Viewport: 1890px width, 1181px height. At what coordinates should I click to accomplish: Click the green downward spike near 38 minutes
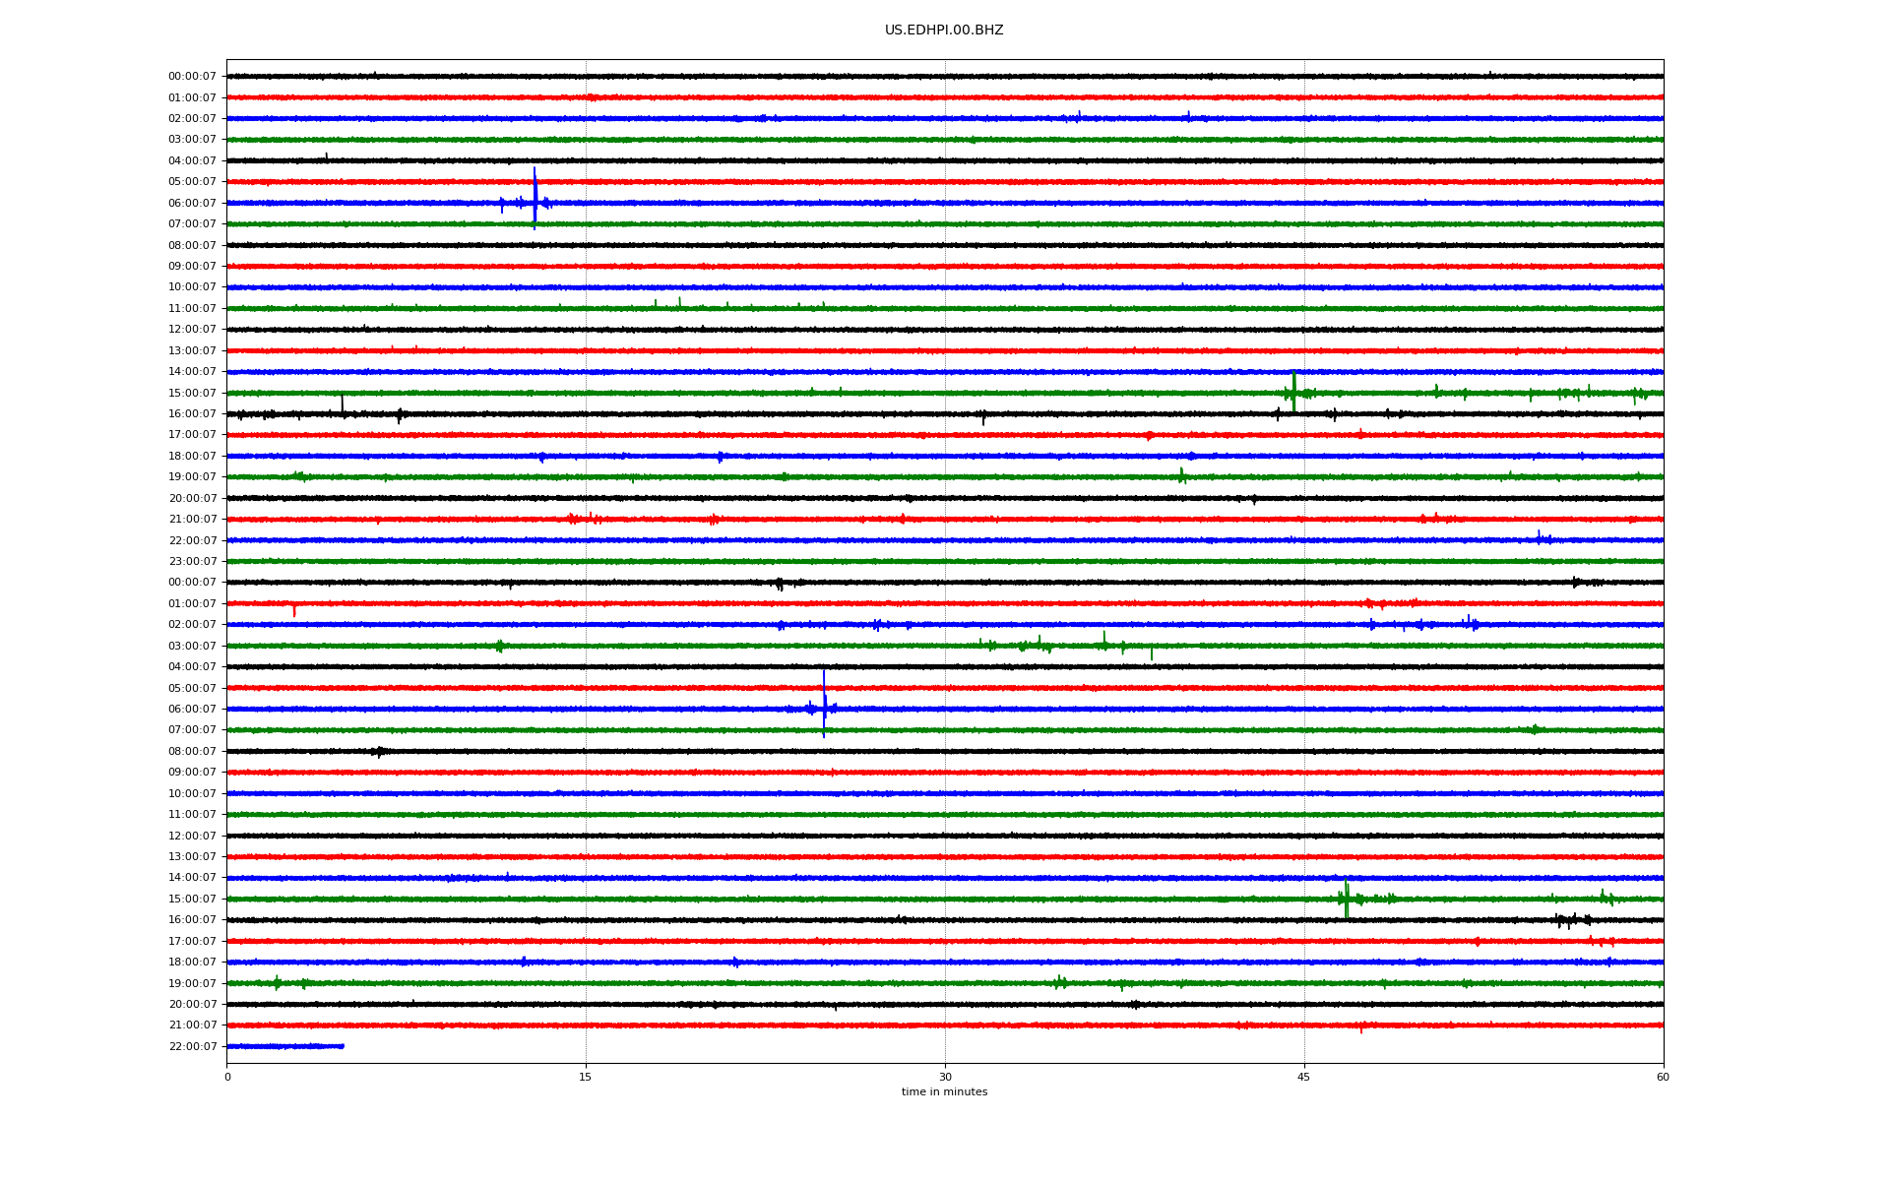[1152, 653]
